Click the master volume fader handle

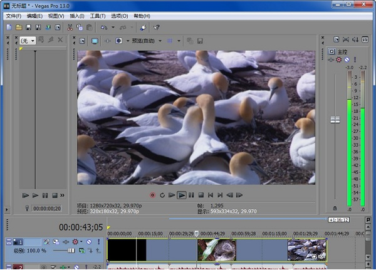pyautogui.click(x=335, y=120)
